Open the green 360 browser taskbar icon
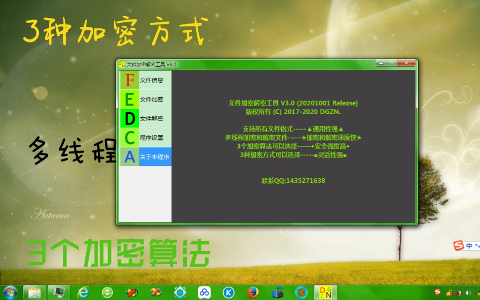 pyautogui.click(x=107, y=293)
